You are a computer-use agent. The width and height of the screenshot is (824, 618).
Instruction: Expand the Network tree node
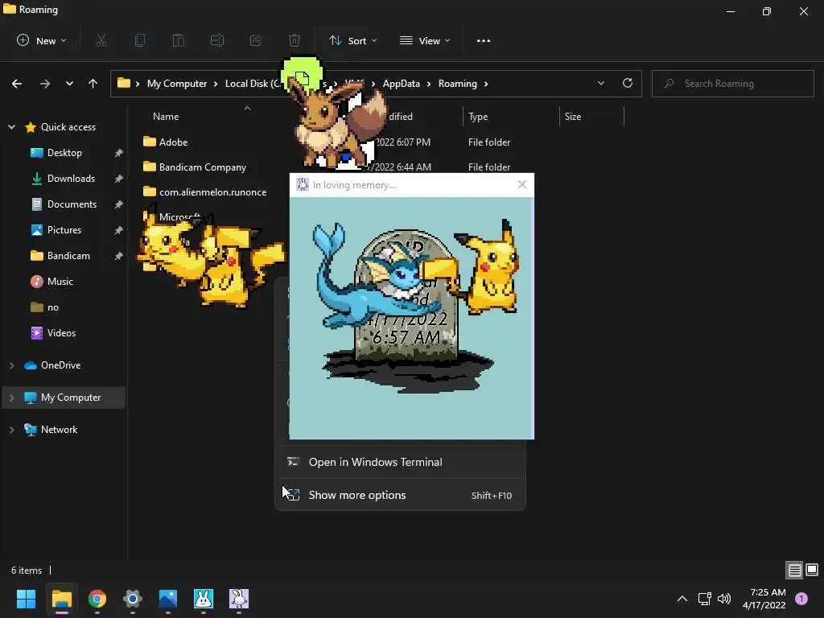pos(11,430)
